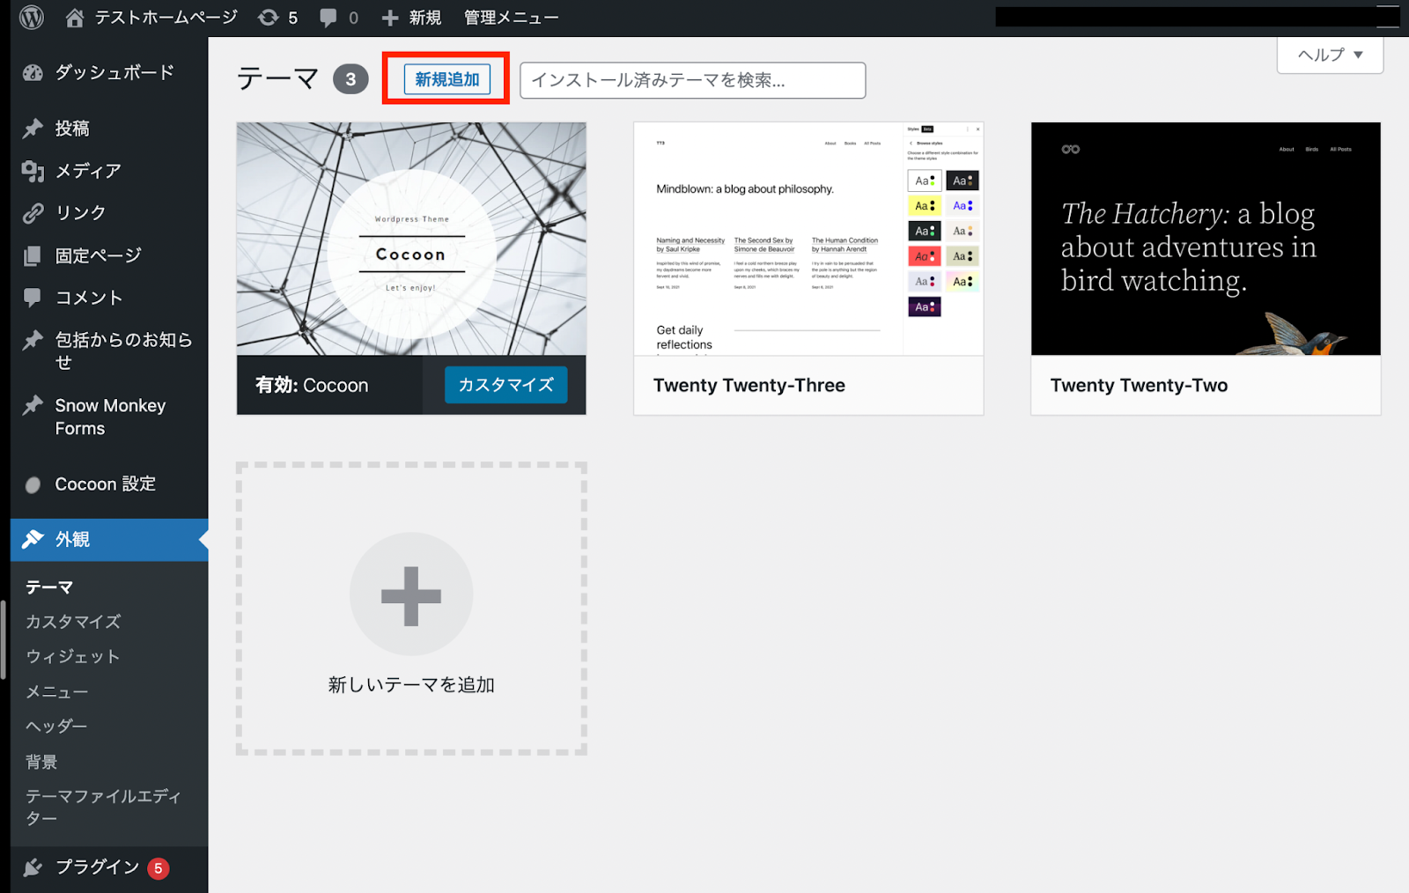1409x893 pixels.
Task: Click the plug icon beside プラグイン
Action: 33,867
